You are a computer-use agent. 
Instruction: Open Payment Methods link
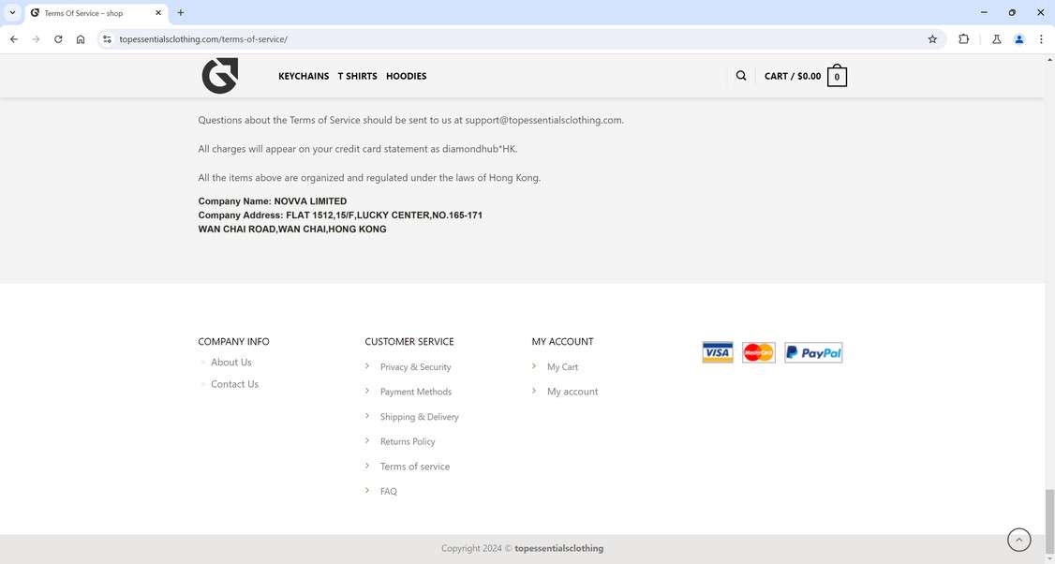point(416,392)
